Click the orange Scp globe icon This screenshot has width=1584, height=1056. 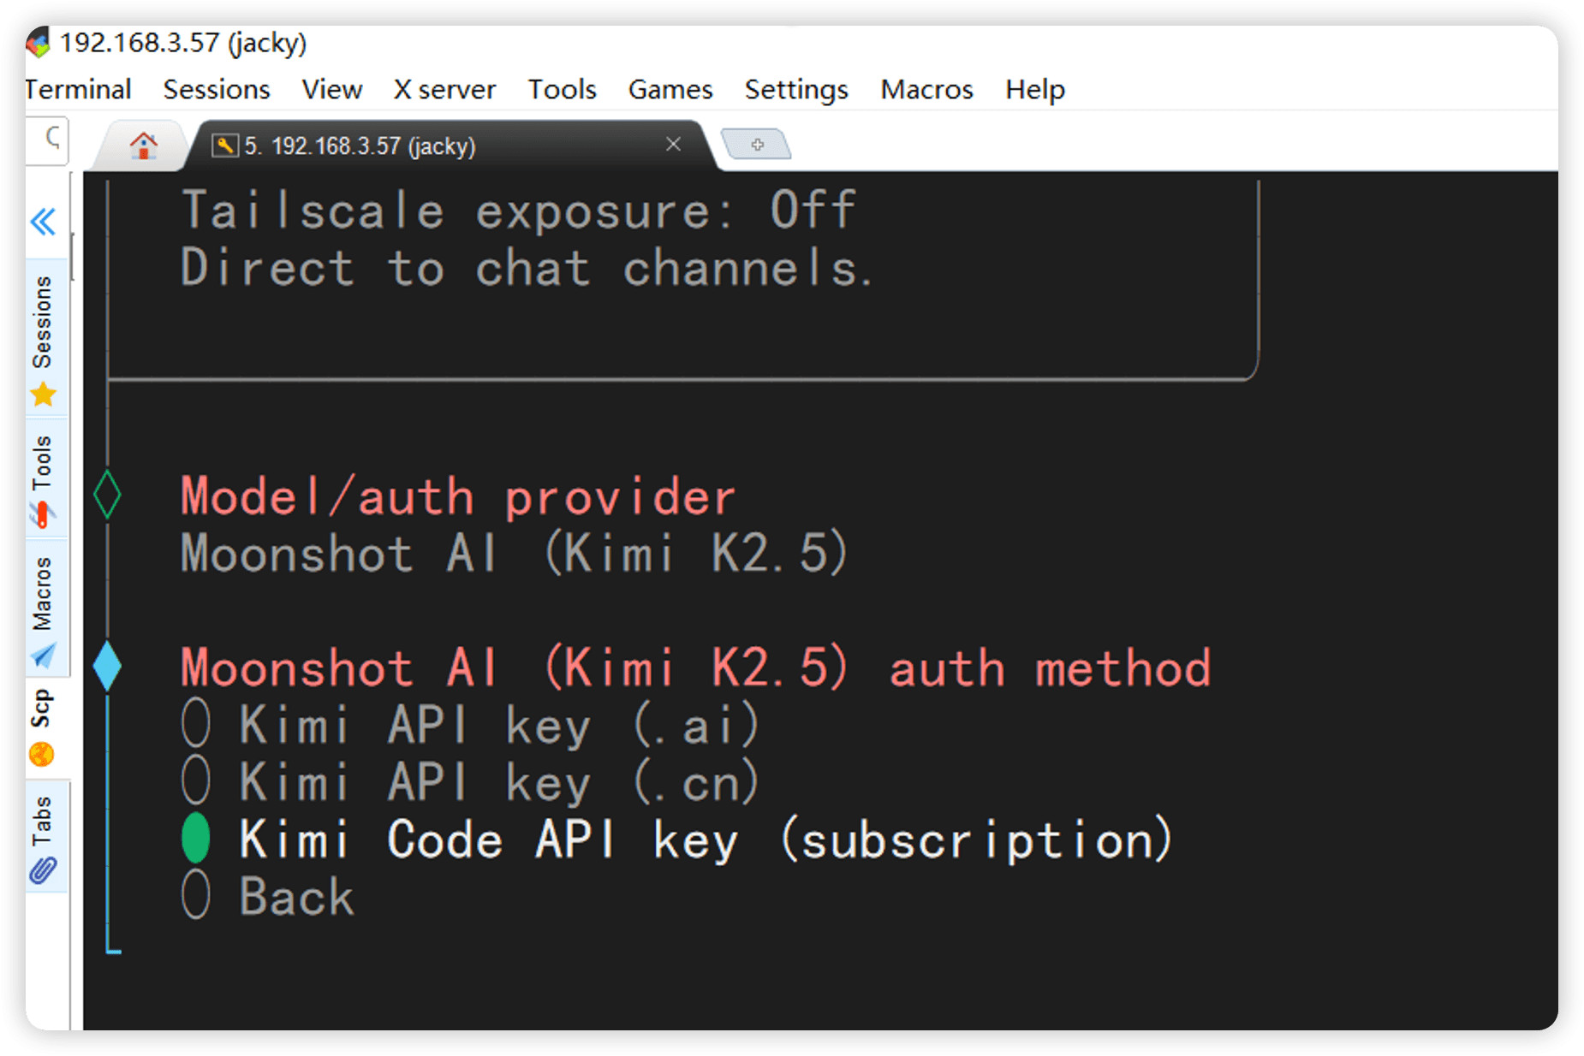(x=42, y=754)
